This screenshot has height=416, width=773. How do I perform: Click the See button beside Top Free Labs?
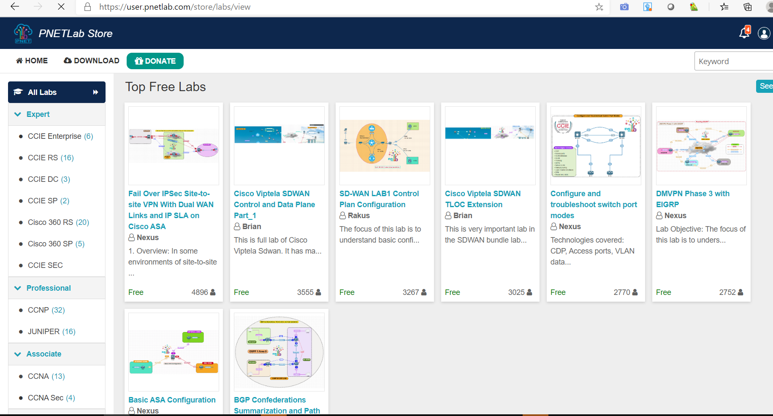click(x=765, y=86)
